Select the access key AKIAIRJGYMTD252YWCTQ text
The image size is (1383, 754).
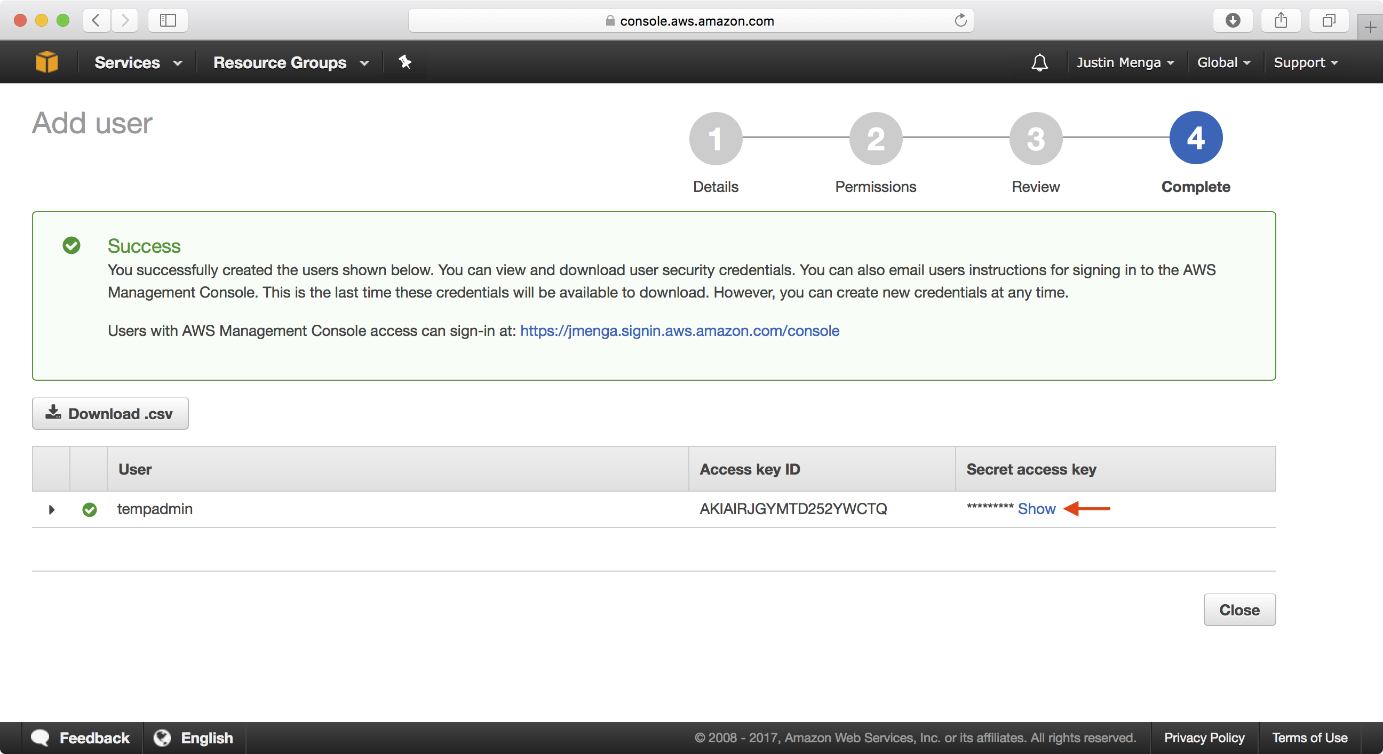[x=793, y=509]
